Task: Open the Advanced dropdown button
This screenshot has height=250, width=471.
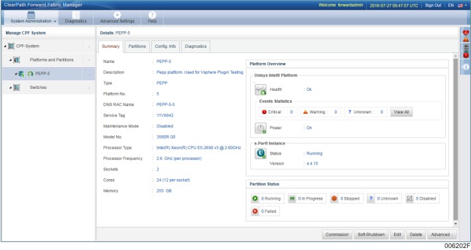Action: point(442,235)
